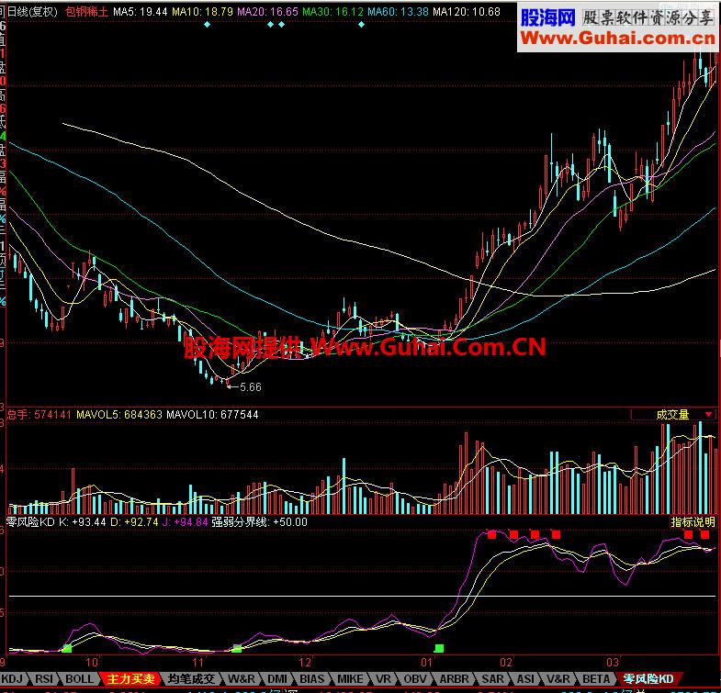Open the W&R indicator tab
721x693 pixels.
(x=242, y=678)
